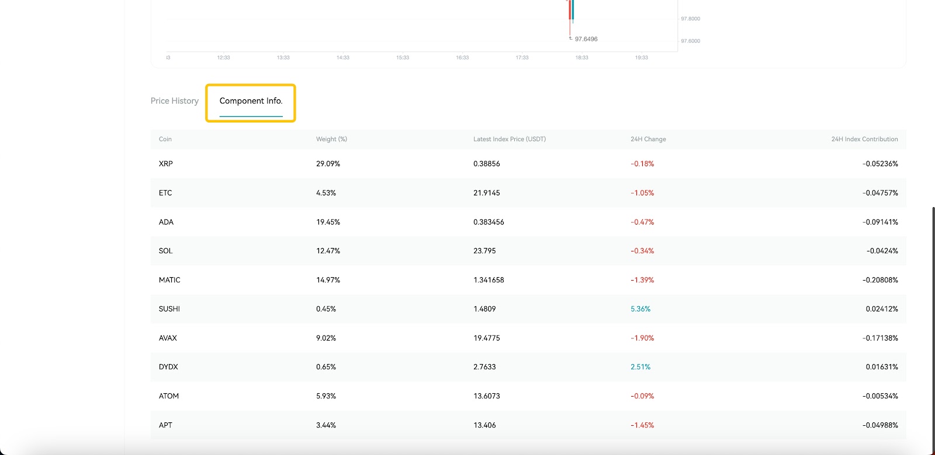Click AVAX index price 19.4775
The image size is (935, 455).
point(487,338)
